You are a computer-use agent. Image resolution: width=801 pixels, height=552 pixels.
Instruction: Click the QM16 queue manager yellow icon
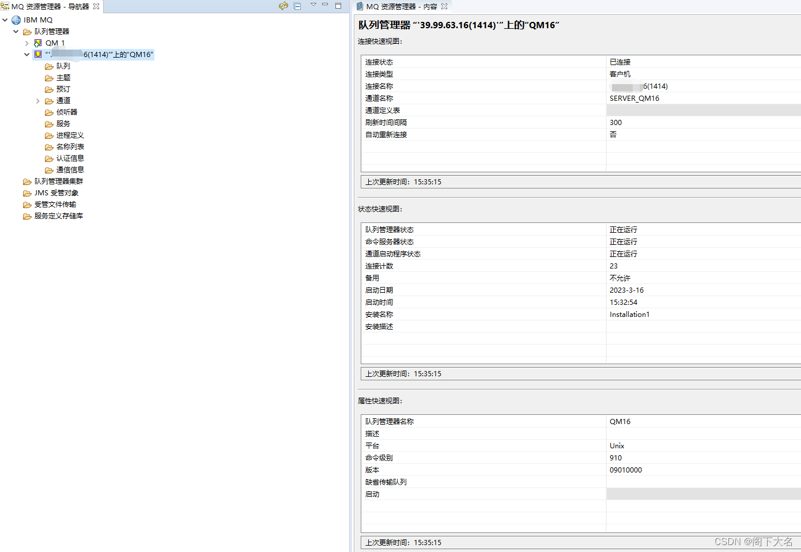[x=38, y=54]
